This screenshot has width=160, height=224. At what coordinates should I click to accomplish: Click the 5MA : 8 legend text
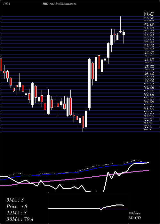pyautogui.click(x=15, y=200)
